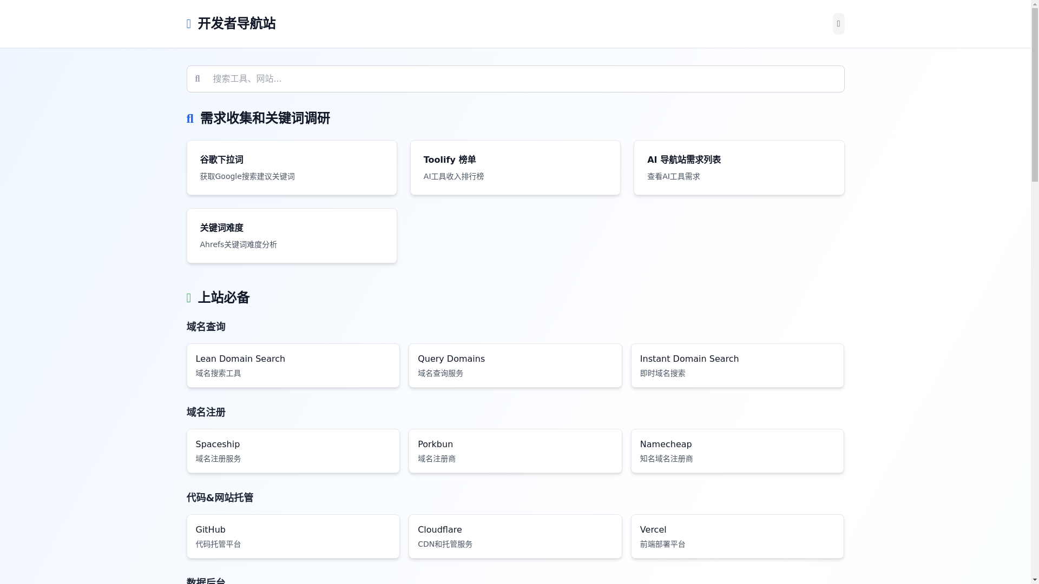1039x584 pixels.
Task: Open the 谷歌下拉词 card
Action: pos(292,168)
